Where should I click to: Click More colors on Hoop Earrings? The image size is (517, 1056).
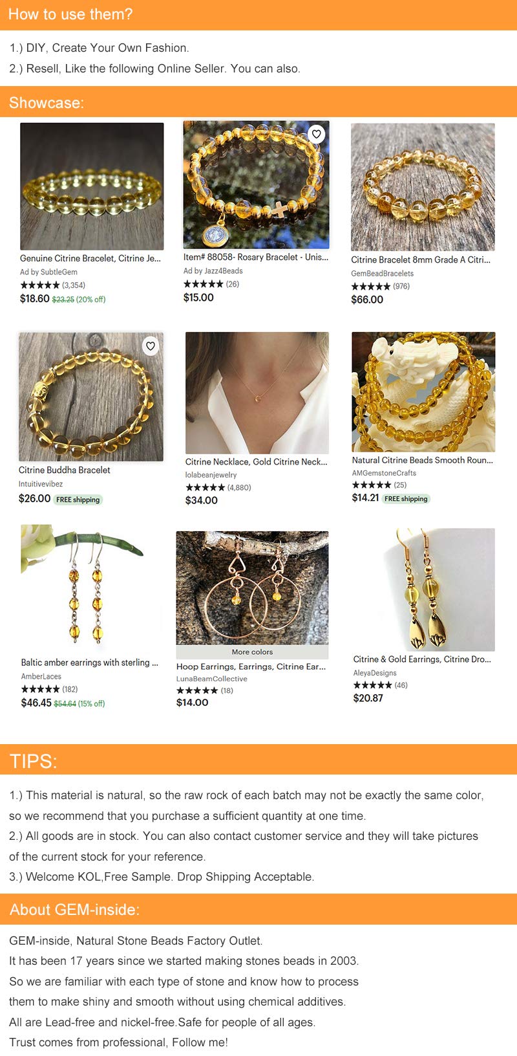point(252,652)
